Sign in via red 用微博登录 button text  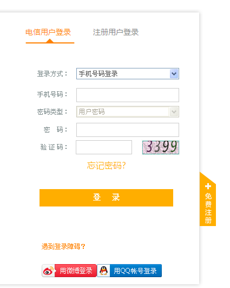click(x=76, y=271)
